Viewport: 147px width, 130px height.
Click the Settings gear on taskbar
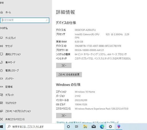pyautogui.click(x=110, y=127)
